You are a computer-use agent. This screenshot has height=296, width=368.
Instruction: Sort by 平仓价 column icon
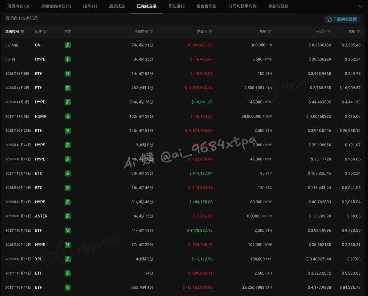tap(329, 32)
